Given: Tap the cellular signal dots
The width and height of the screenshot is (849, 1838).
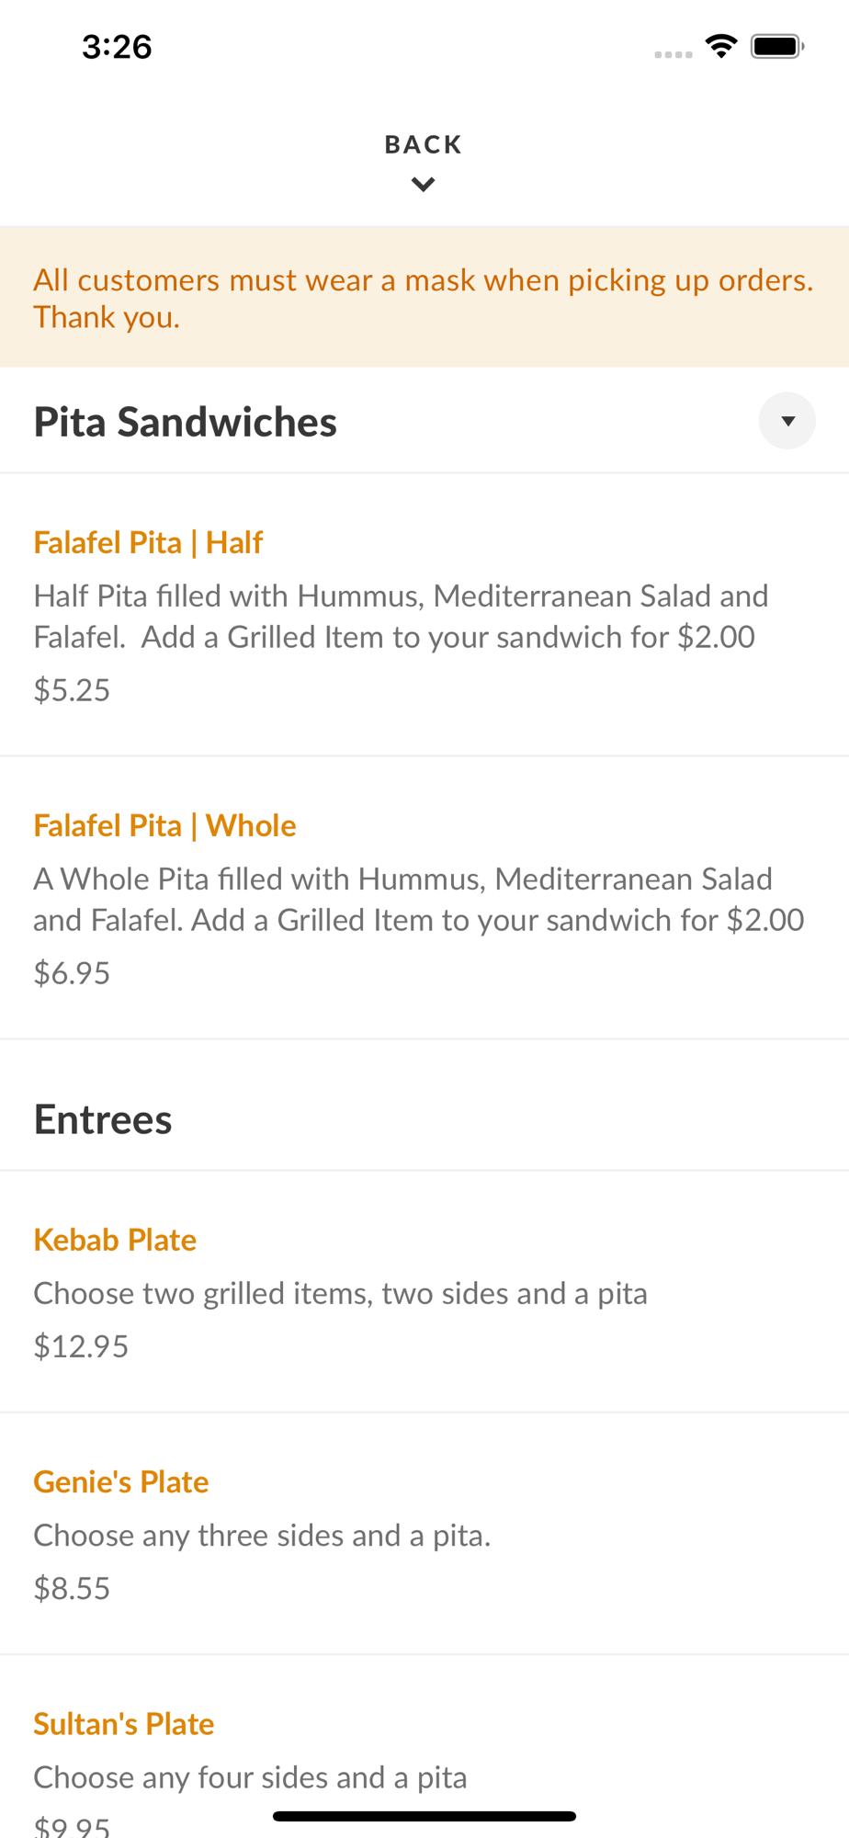Looking at the screenshot, I should click(673, 54).
